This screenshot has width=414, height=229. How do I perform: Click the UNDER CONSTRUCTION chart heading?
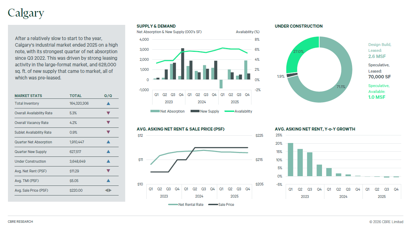pyautogui.click(x=298, y=26)
